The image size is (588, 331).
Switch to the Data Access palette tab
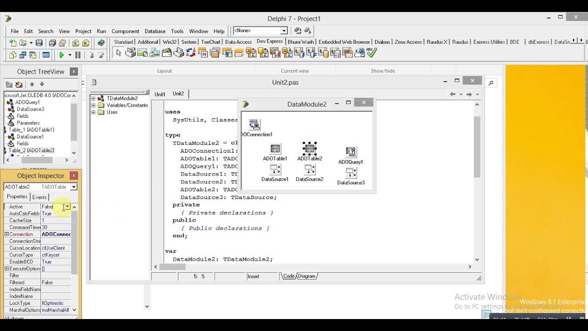pyautogui.click(x=238, y=42)
